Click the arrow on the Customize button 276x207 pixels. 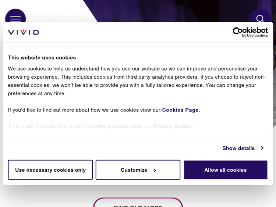point(155,171)
